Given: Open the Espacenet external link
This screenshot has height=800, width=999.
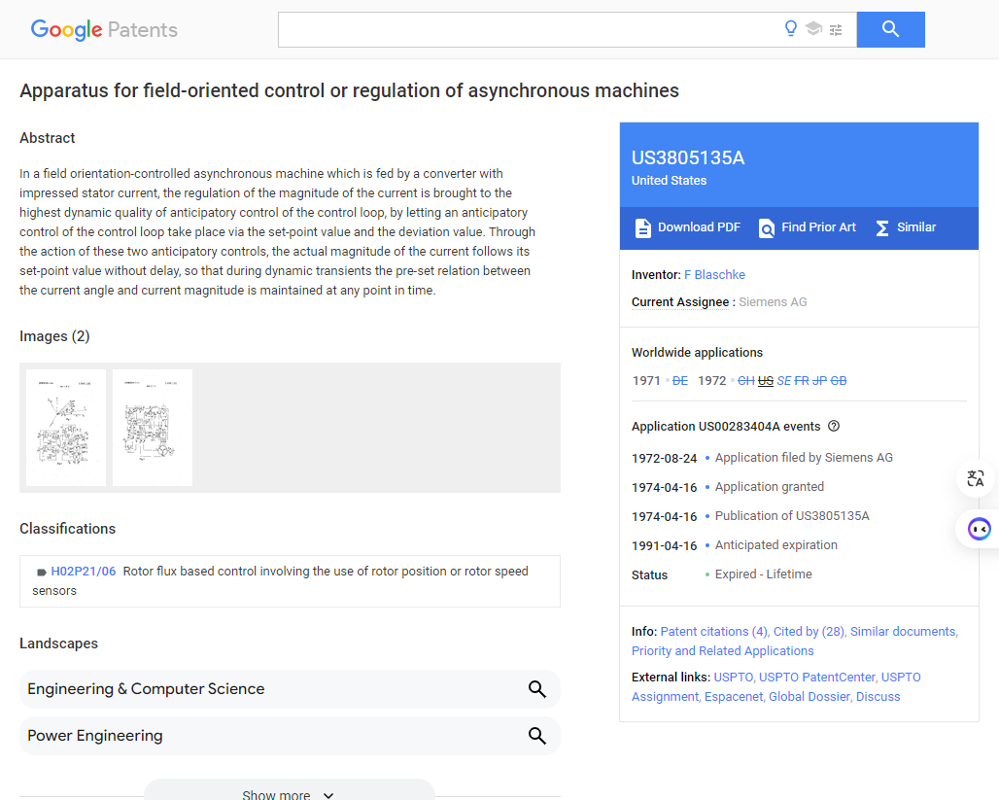Looking at the screenshot, I should coord(733,697).
